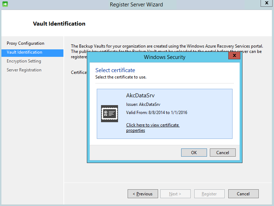The image size is (274, 206).
Task: Select the Vault Identification step
Action: point(33,53)
